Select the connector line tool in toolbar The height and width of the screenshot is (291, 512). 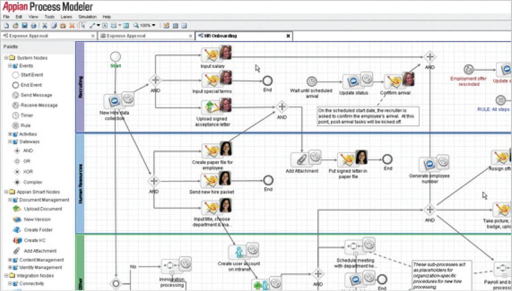click(x=92, y=25)
